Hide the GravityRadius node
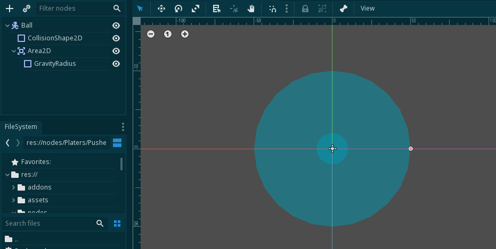496x249 pixels. click(x=116, y=64)
